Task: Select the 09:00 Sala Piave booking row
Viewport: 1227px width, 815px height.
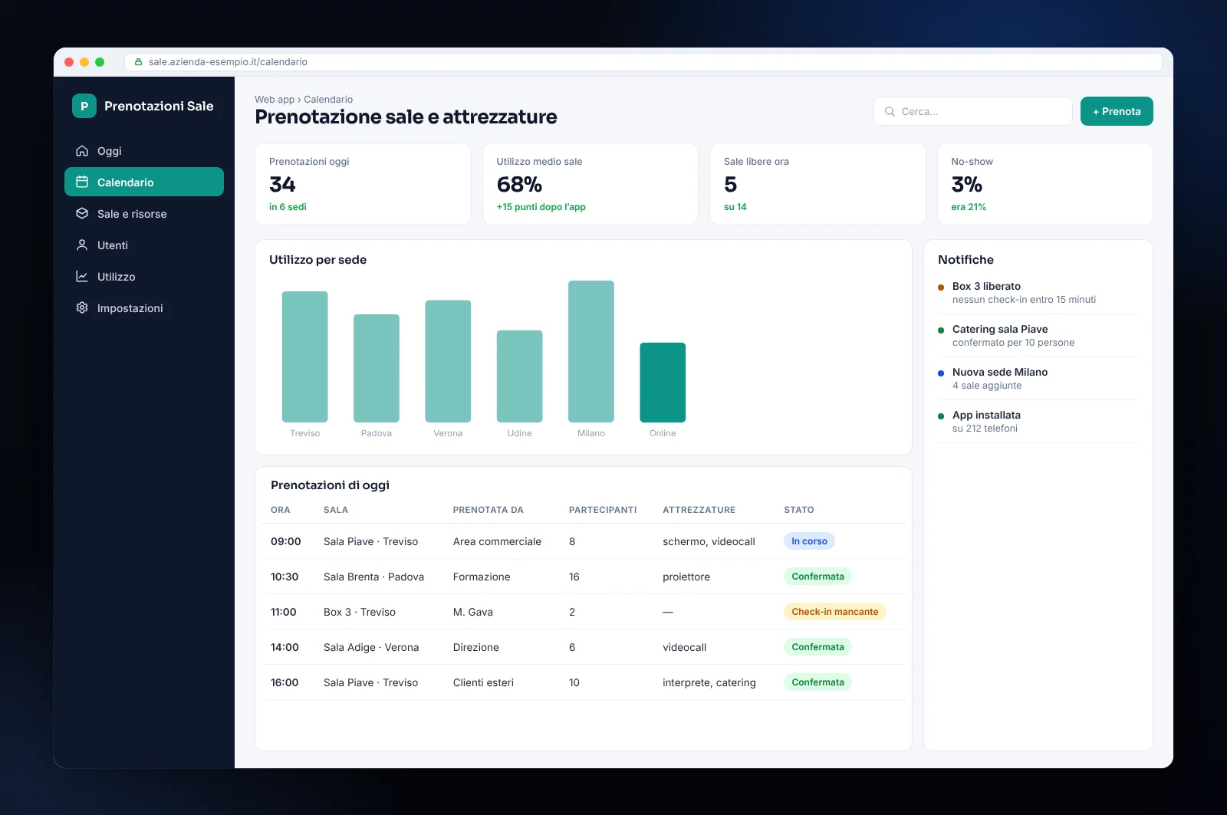Action: click(x=583, y=541)
